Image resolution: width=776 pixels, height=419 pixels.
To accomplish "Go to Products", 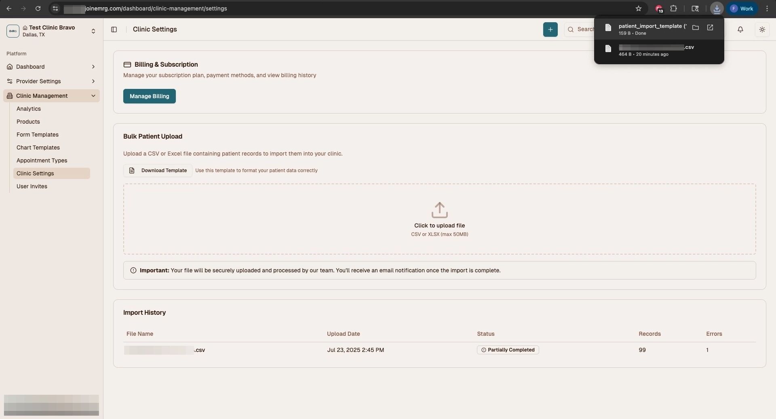I will point(28,122).
